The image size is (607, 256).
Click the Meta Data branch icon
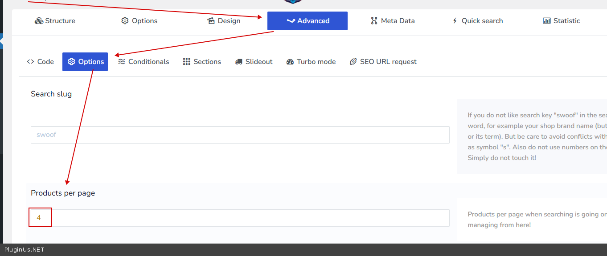pyautogui.click(x=374, y=21)
